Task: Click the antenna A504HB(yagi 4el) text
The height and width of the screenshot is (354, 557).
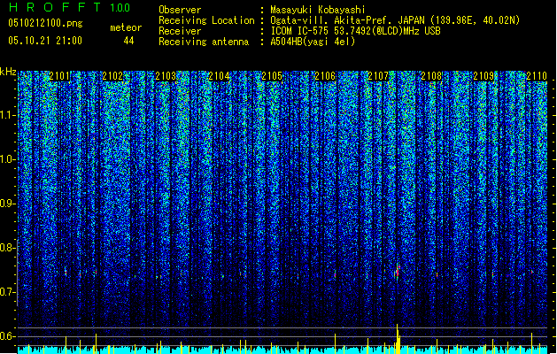Action: (x=313, y=42)
